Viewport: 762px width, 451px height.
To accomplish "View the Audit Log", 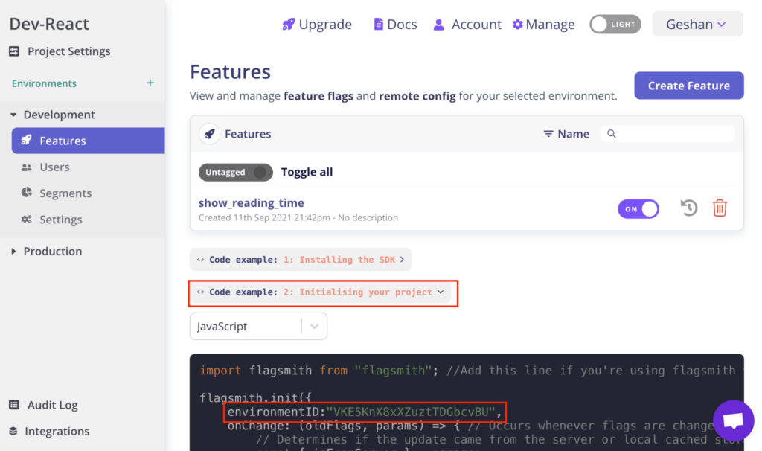I will point(52,405).
